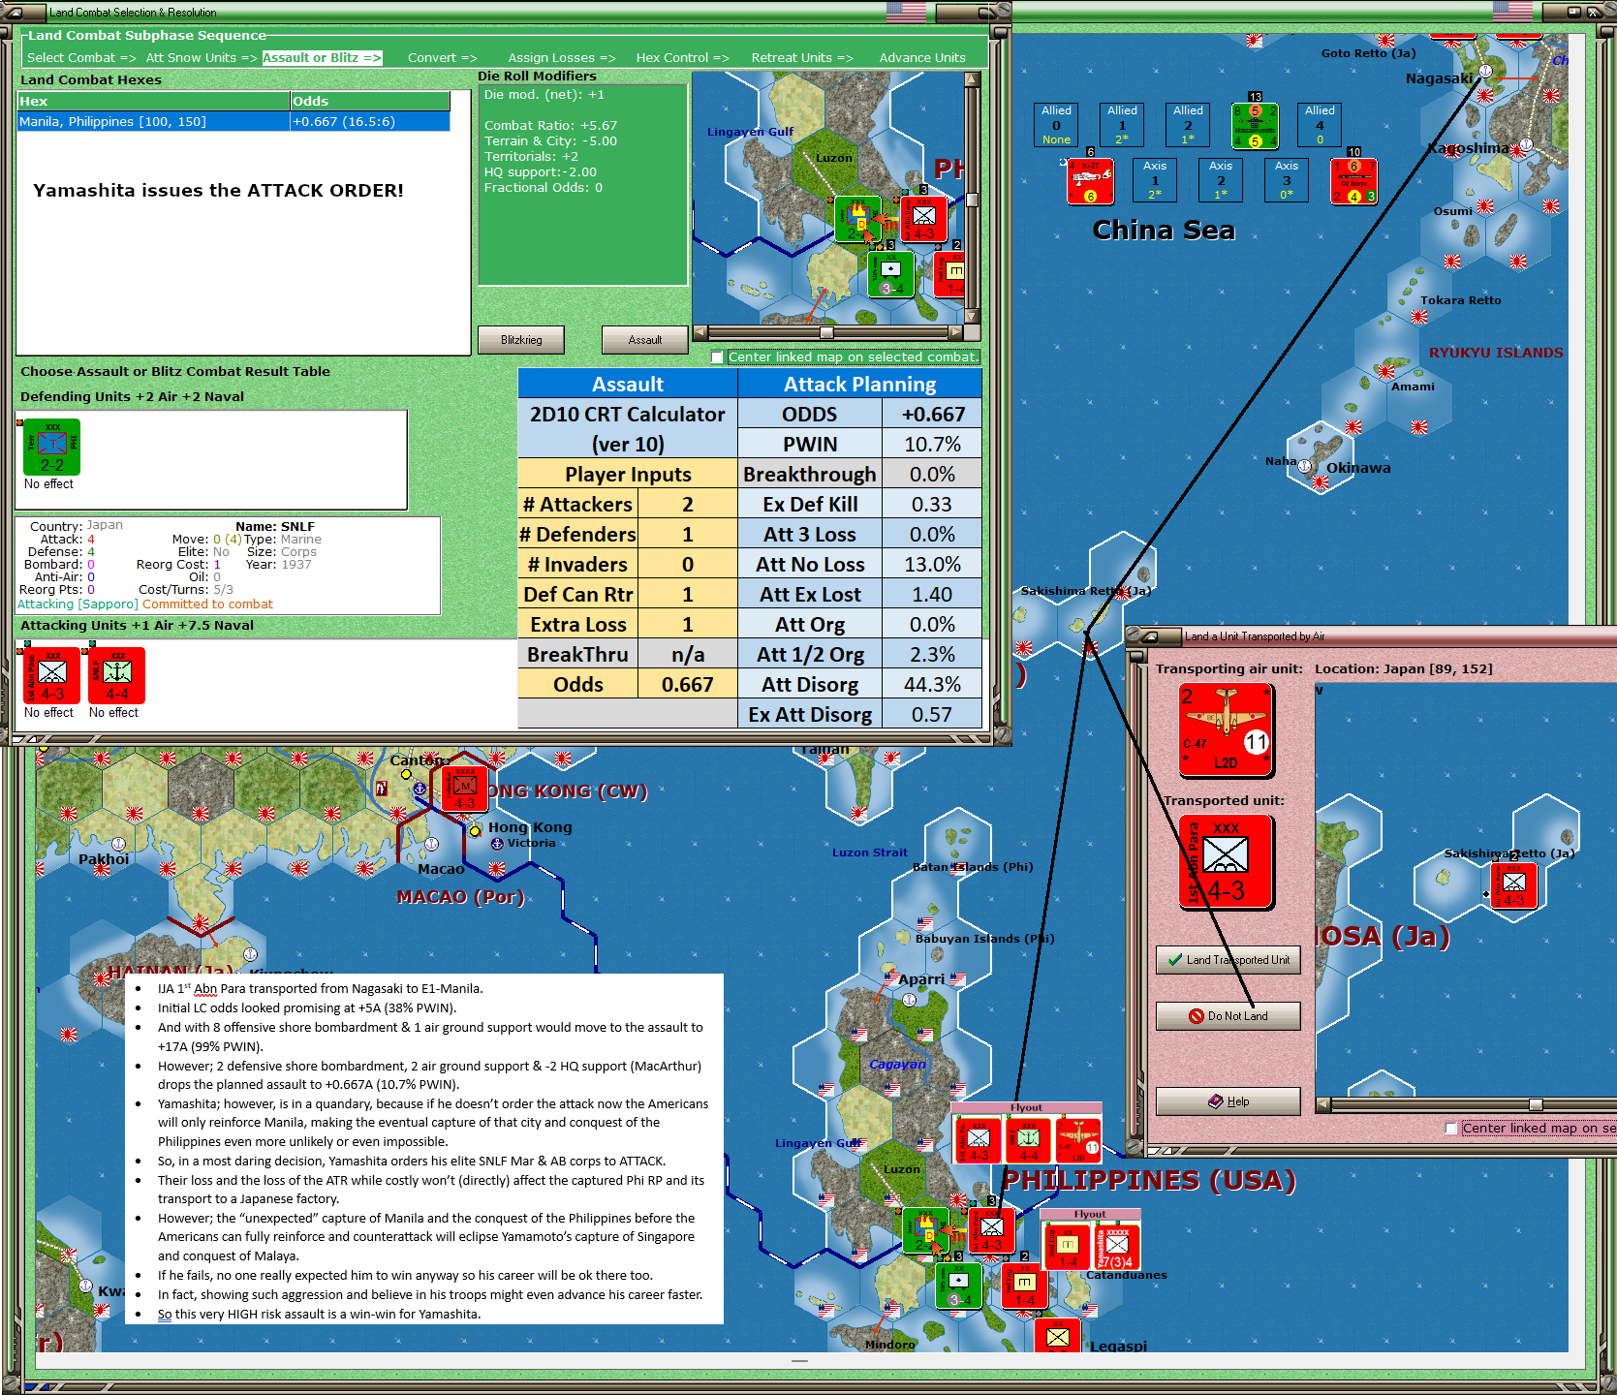The height and width of the screenshot is (1395, 1617).
Task: Select the attacking SNLF 4-4 marine counter
Action: coord(117,675)
